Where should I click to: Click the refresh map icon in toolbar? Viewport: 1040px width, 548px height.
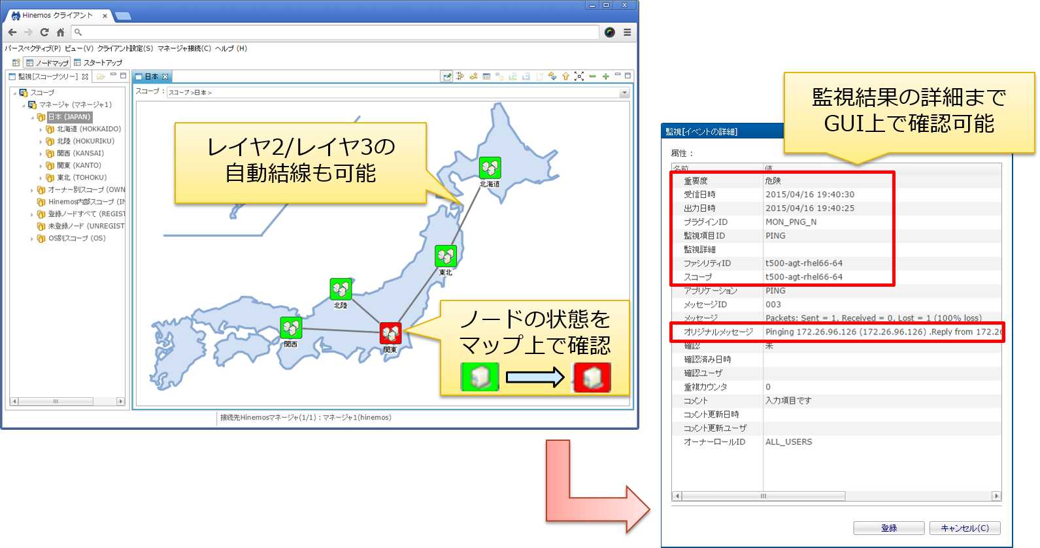click(x=552, y=76)
